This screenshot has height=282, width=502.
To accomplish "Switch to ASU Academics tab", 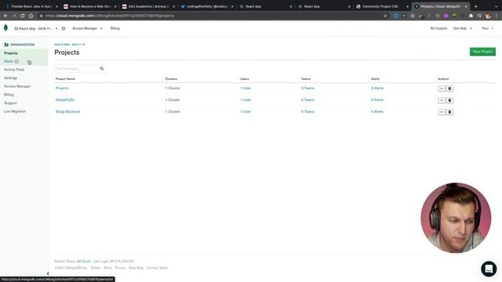I will [x=148, y=6].
